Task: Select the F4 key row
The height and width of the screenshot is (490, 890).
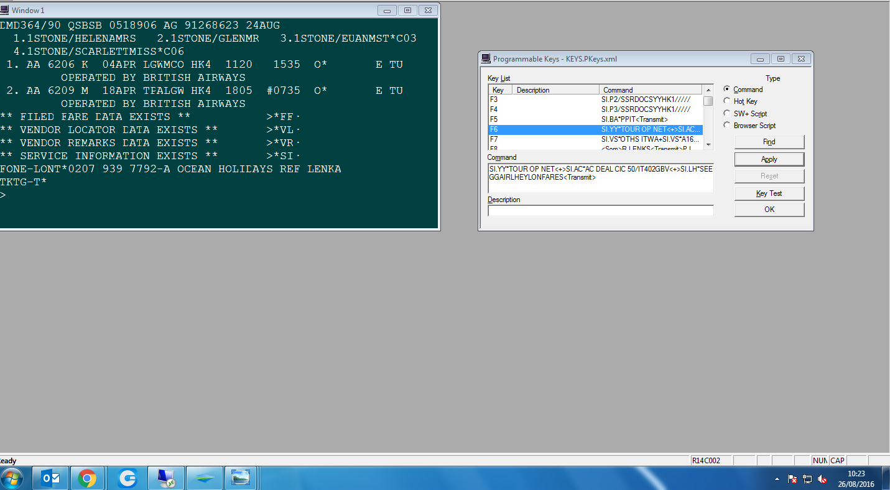Action: [x=596, y=109]
